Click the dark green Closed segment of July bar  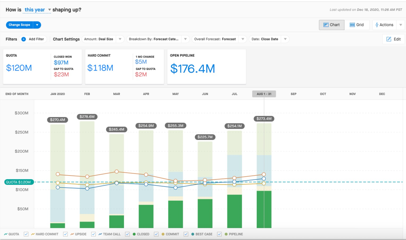[x=234, y=211]
